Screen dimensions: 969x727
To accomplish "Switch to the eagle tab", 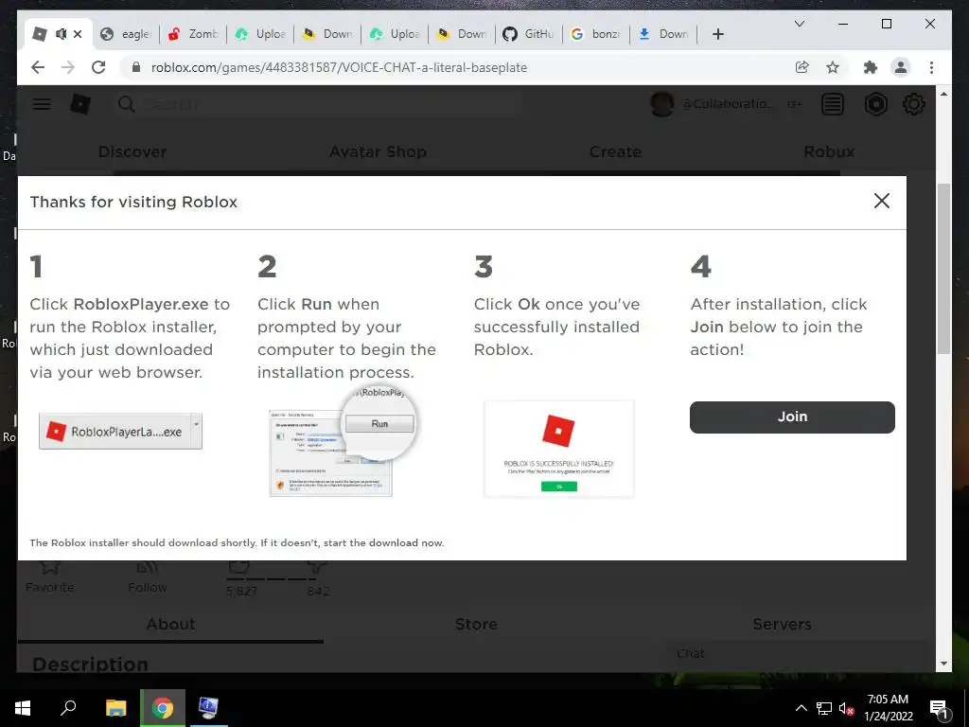I will point(126,34).
